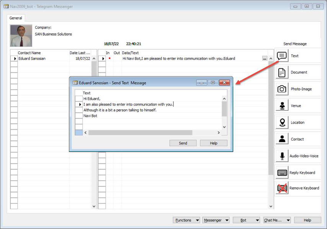The height and width of the screenshot is (229, 327).
Task: Click the message list scrollbar up arrow
Action: point(271,58)
